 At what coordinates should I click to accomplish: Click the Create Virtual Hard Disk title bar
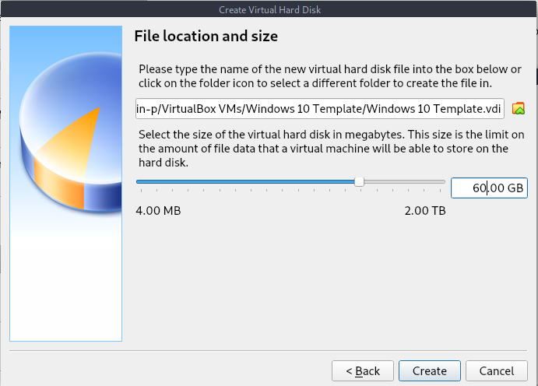click(x=269, y=9)
